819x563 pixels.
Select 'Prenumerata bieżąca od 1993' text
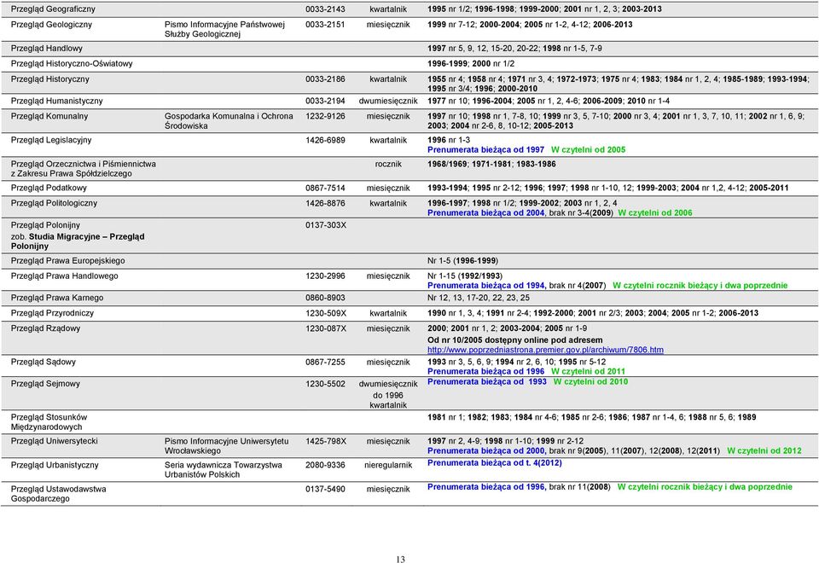[487, 382]
